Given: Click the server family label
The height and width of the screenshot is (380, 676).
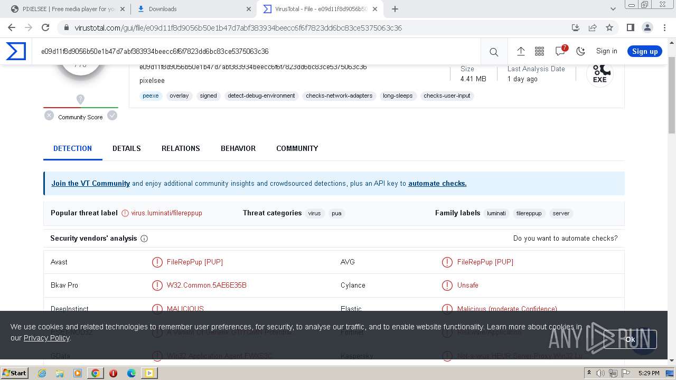Looking at the screenshot, I should pos(561,213).
